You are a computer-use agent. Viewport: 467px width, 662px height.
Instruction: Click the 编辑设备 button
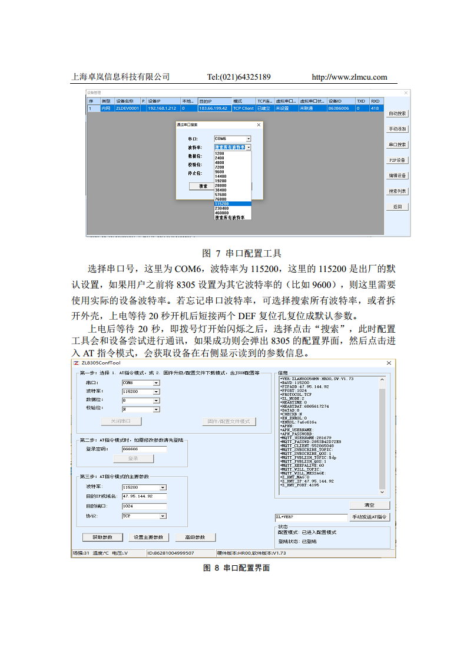click(x=398, y=176)
